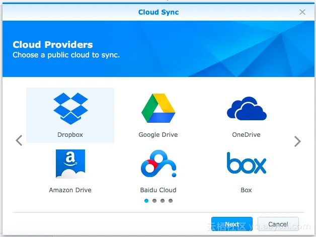Click the OneDrive label text
316x237 pixels.
(246, 135)
